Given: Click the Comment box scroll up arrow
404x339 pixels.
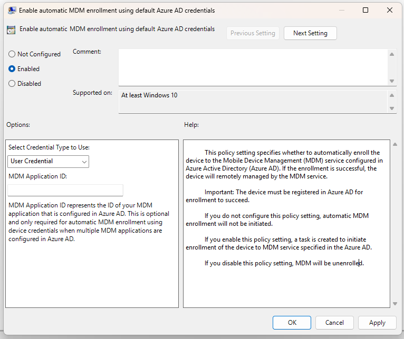Looking at the screenshot, I should (x=392, y=54).
